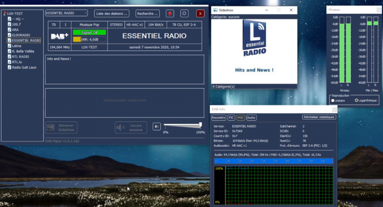
Task: Switch to the Ensemble tab in DAB-Info
Action: click(x=218, y=118)
